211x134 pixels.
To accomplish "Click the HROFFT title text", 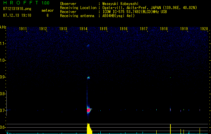I will [x=20, y=3].
